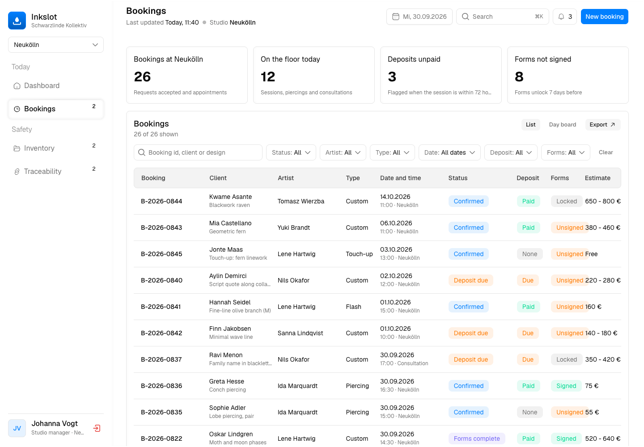Screen dimensions: 644x447
Task: Click the Forms not signed card
Action: pyautogui.click(x=568, y=75)
